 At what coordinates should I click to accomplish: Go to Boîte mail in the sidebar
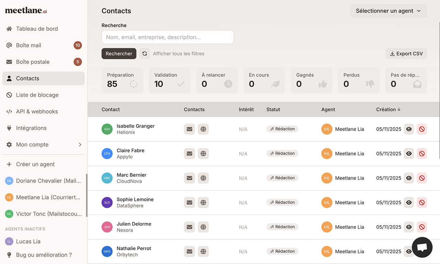[x=29, y=45]
